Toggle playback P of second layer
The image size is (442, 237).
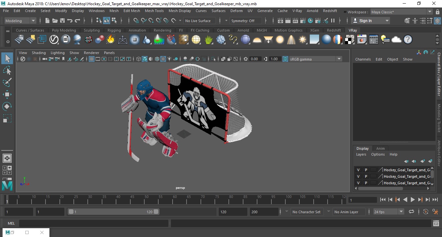(366, 176)
